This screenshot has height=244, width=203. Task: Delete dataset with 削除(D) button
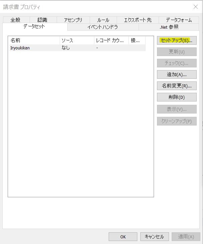[x=177, y=97]
